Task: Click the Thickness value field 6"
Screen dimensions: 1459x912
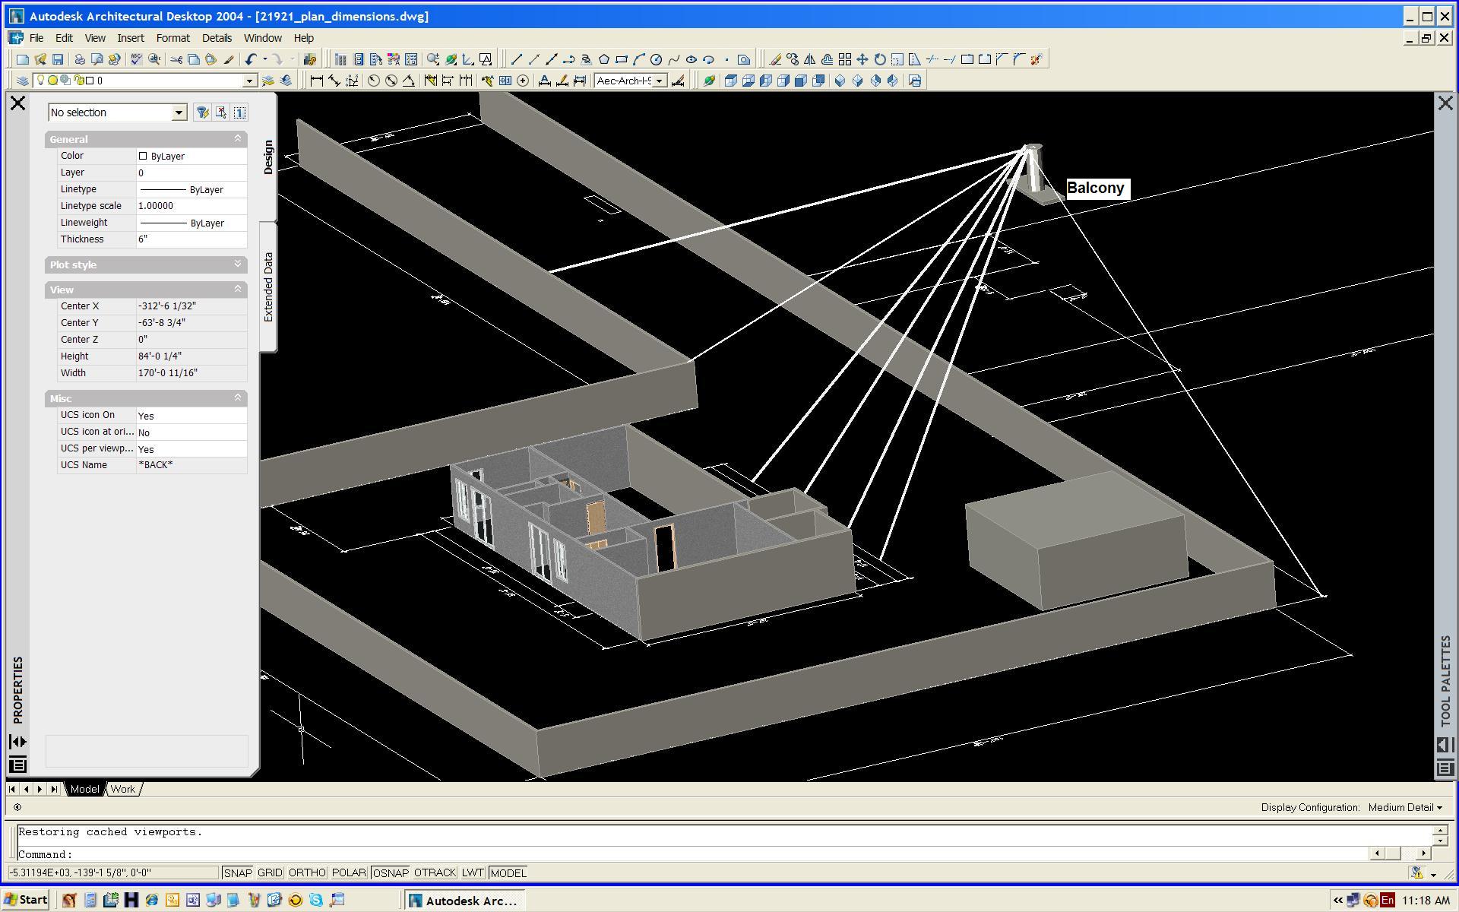Action: tap(191, 239)
